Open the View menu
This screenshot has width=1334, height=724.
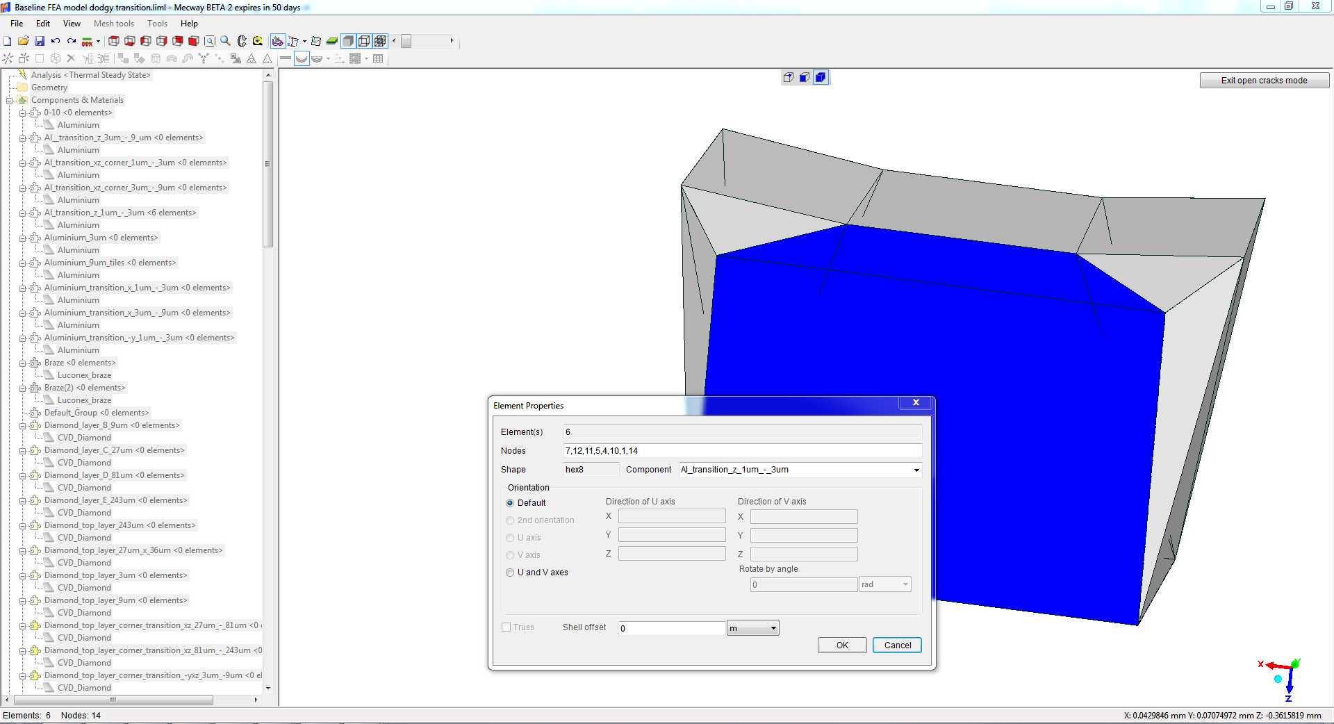click(x=72, y=24)
